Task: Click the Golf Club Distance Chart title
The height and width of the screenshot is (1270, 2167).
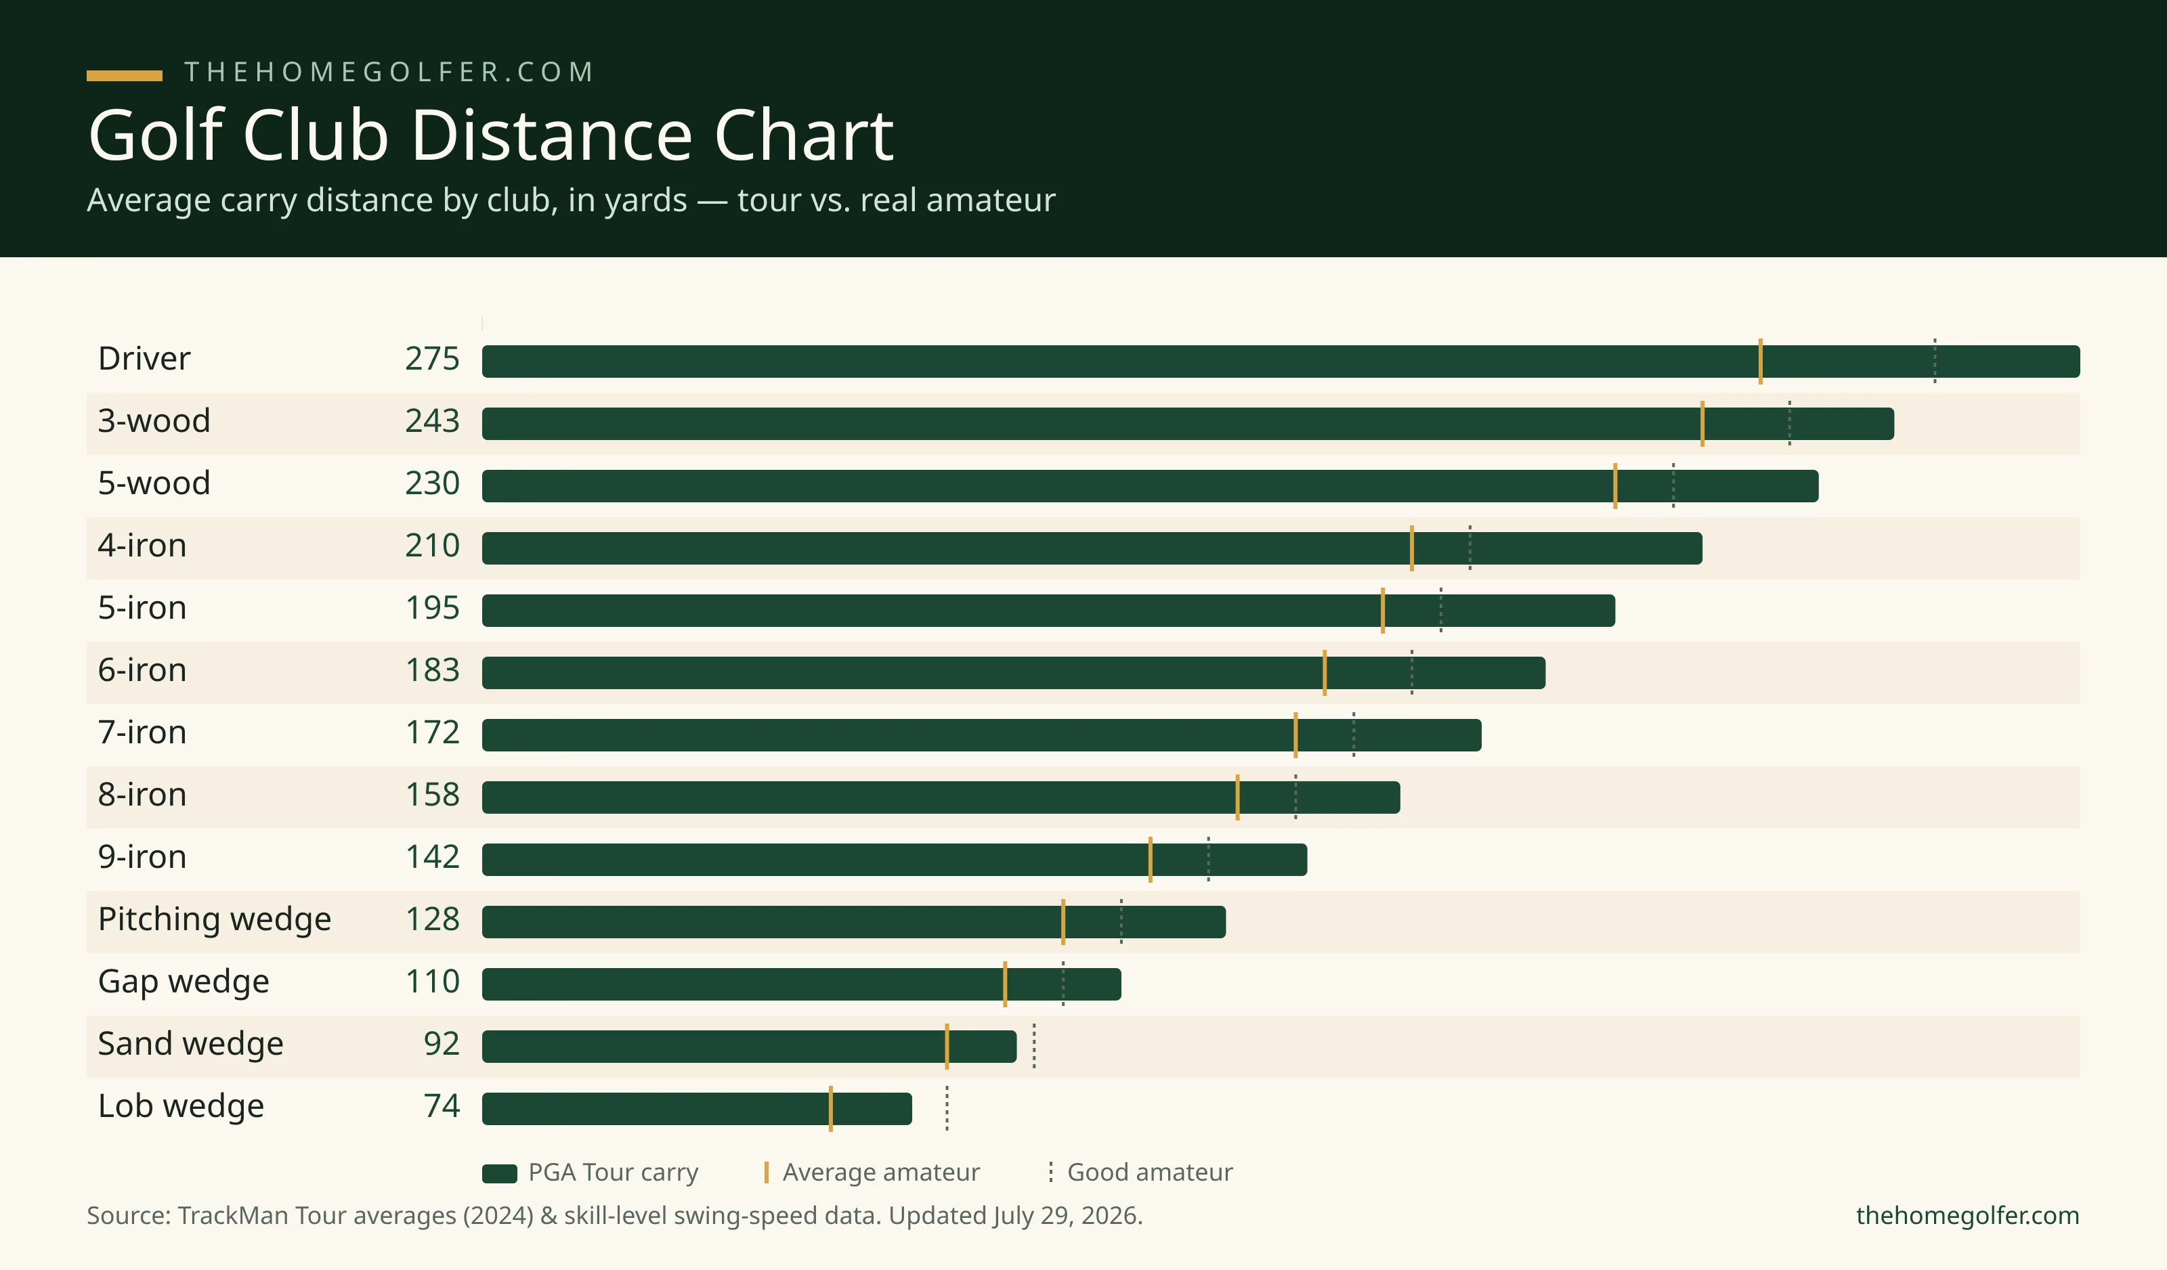Action: click(491, 135)
